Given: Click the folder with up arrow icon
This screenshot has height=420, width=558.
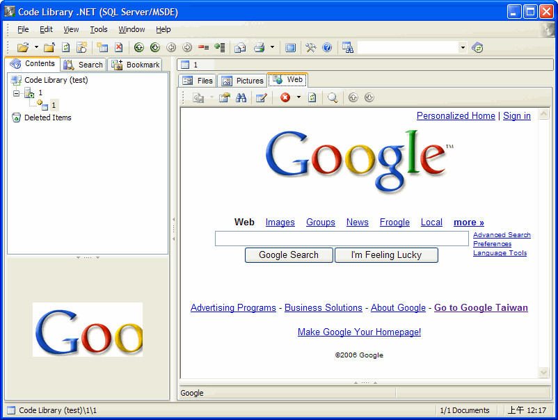Looking at the screenshot, I should 49,47.
